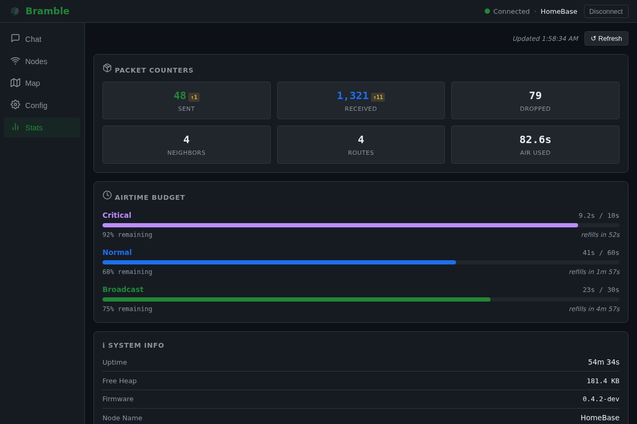Click the Critical airtime progress bar

coord(361,225)
